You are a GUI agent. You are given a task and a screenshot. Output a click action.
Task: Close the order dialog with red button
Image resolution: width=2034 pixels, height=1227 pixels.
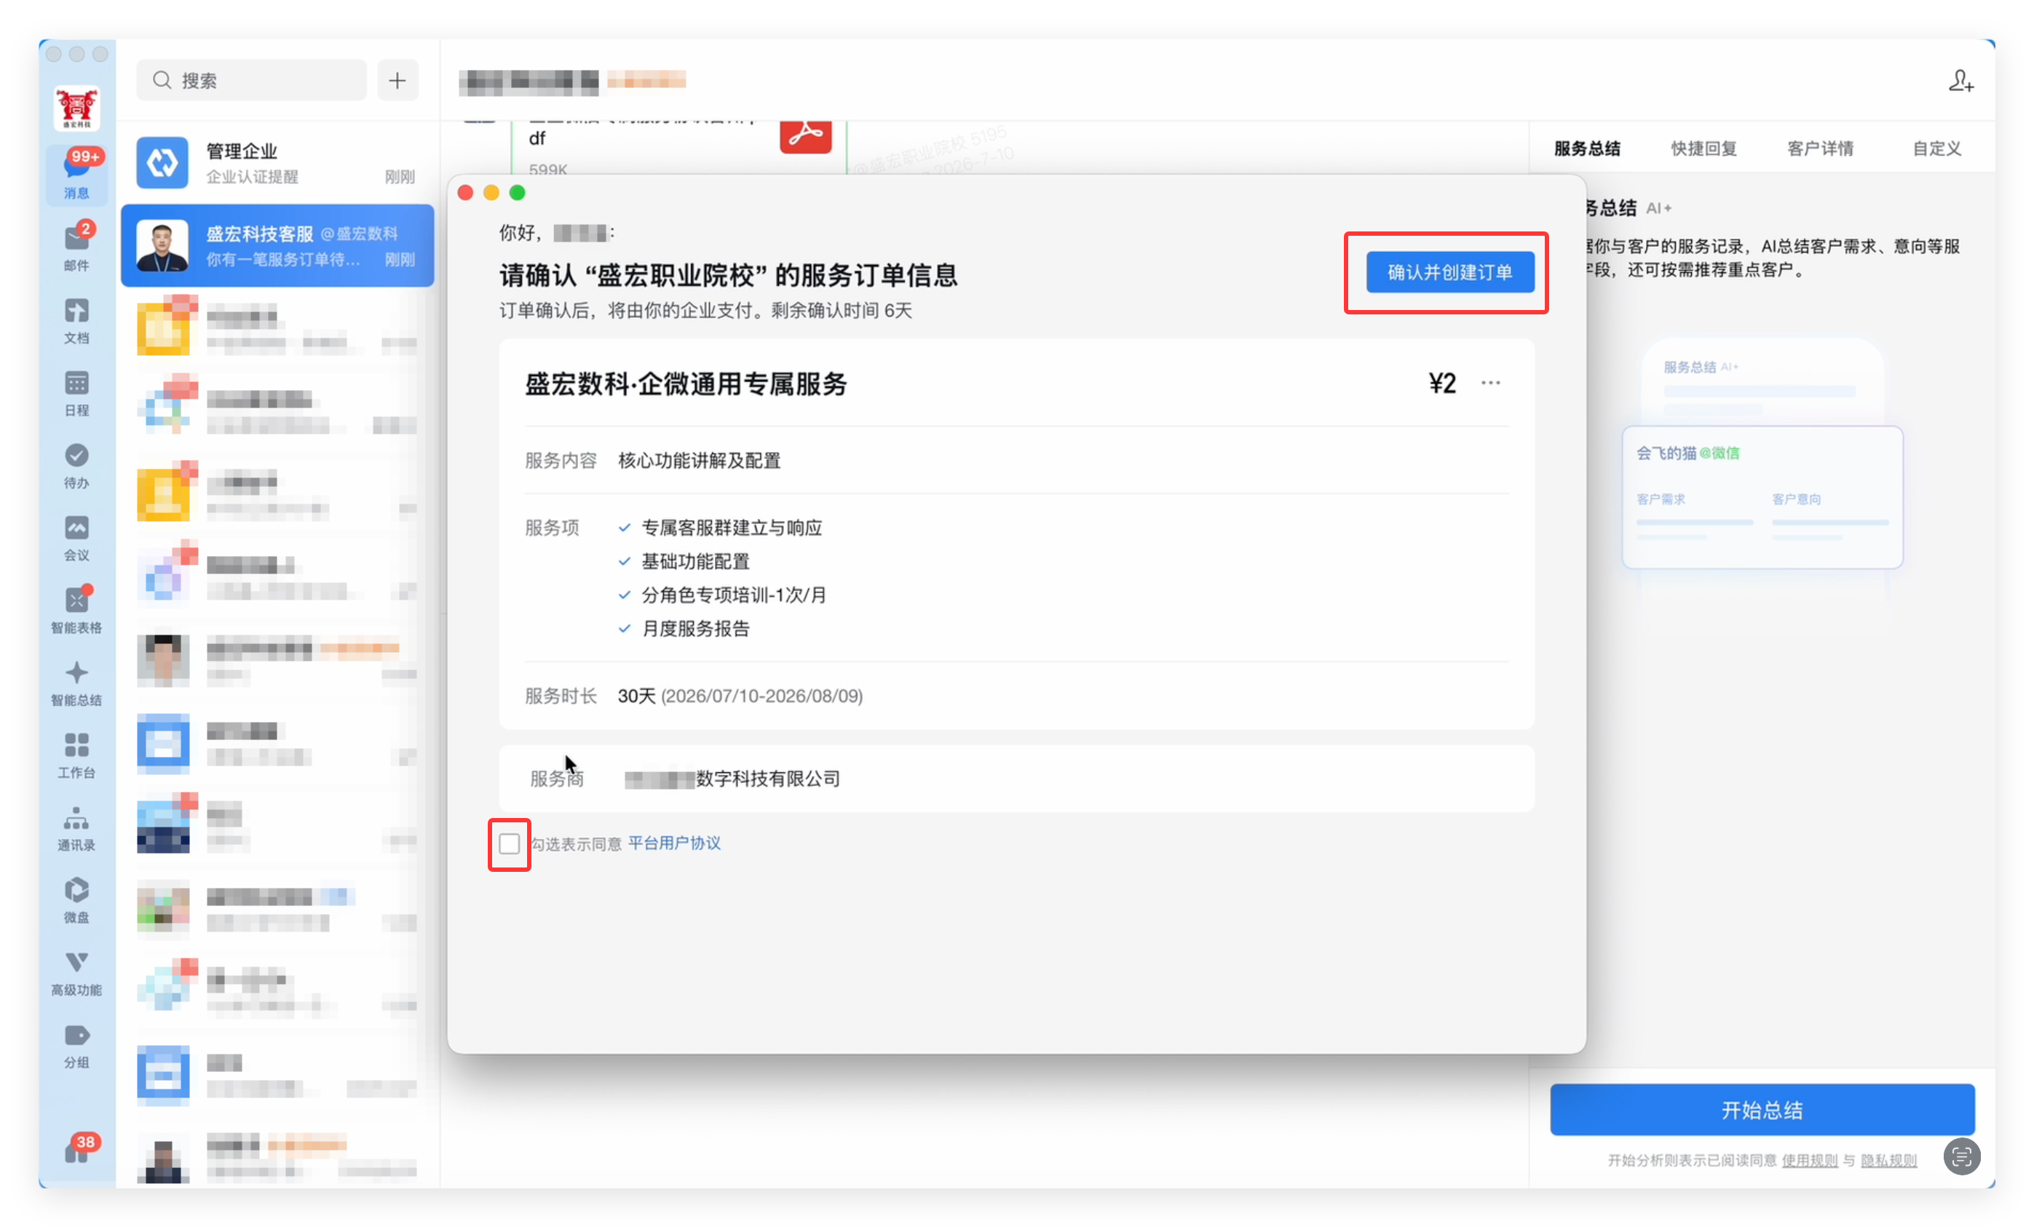pyautogui.click(x=466, y=192)
